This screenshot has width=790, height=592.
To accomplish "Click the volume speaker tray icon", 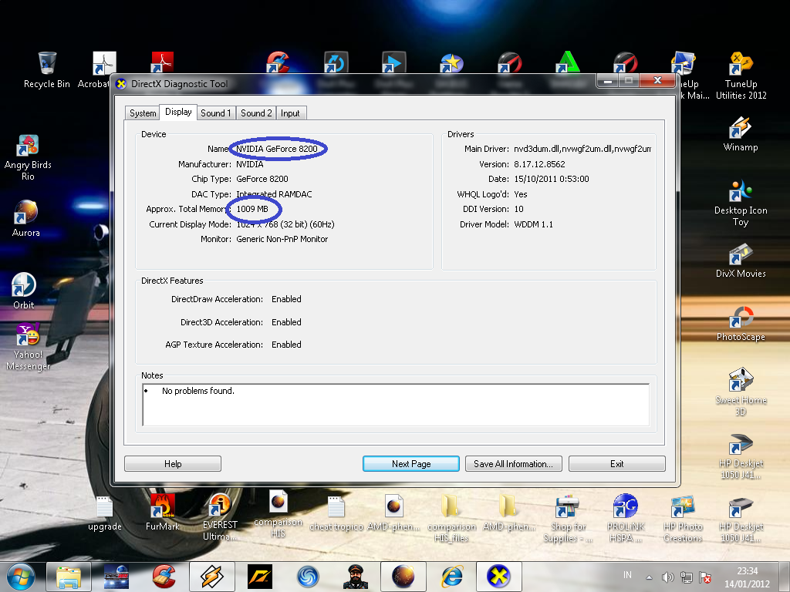I will point(667,577).
